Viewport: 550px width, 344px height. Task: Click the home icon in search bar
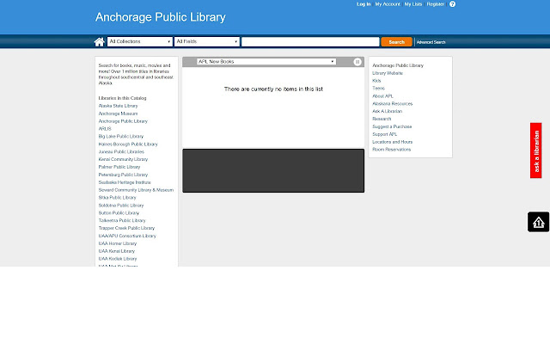[100, 42]
